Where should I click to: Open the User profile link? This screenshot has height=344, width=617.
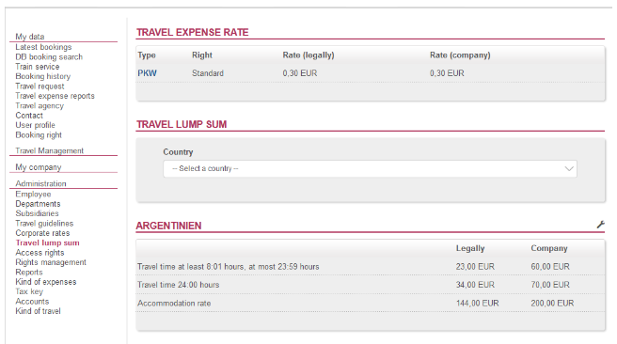pyautogui.click(x=36, y=125)
